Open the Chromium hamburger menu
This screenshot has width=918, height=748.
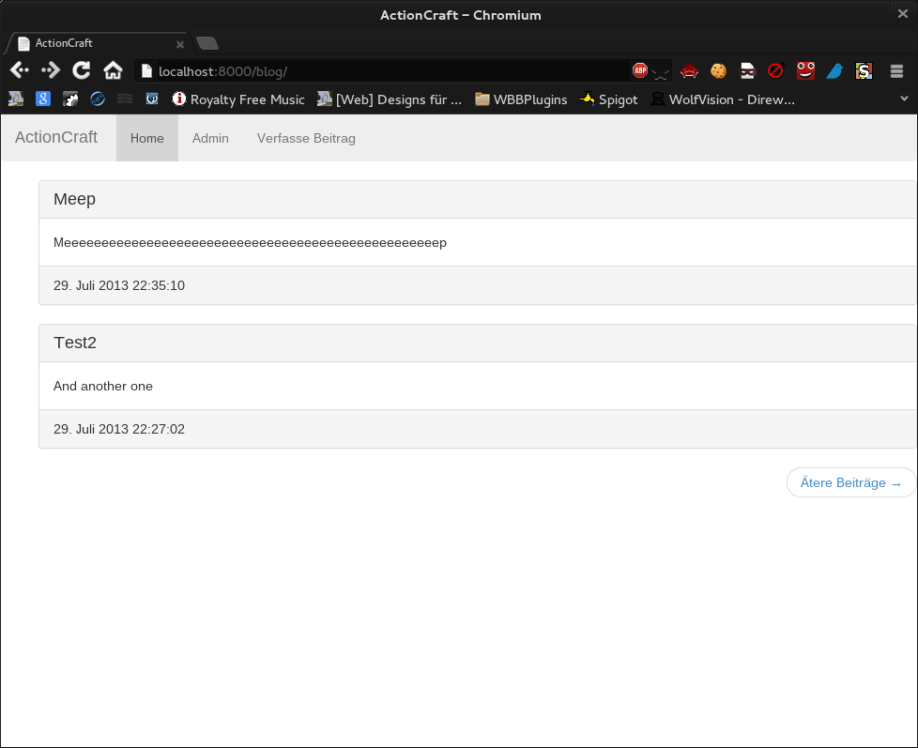pyautogui.click(x=896, y=70)
